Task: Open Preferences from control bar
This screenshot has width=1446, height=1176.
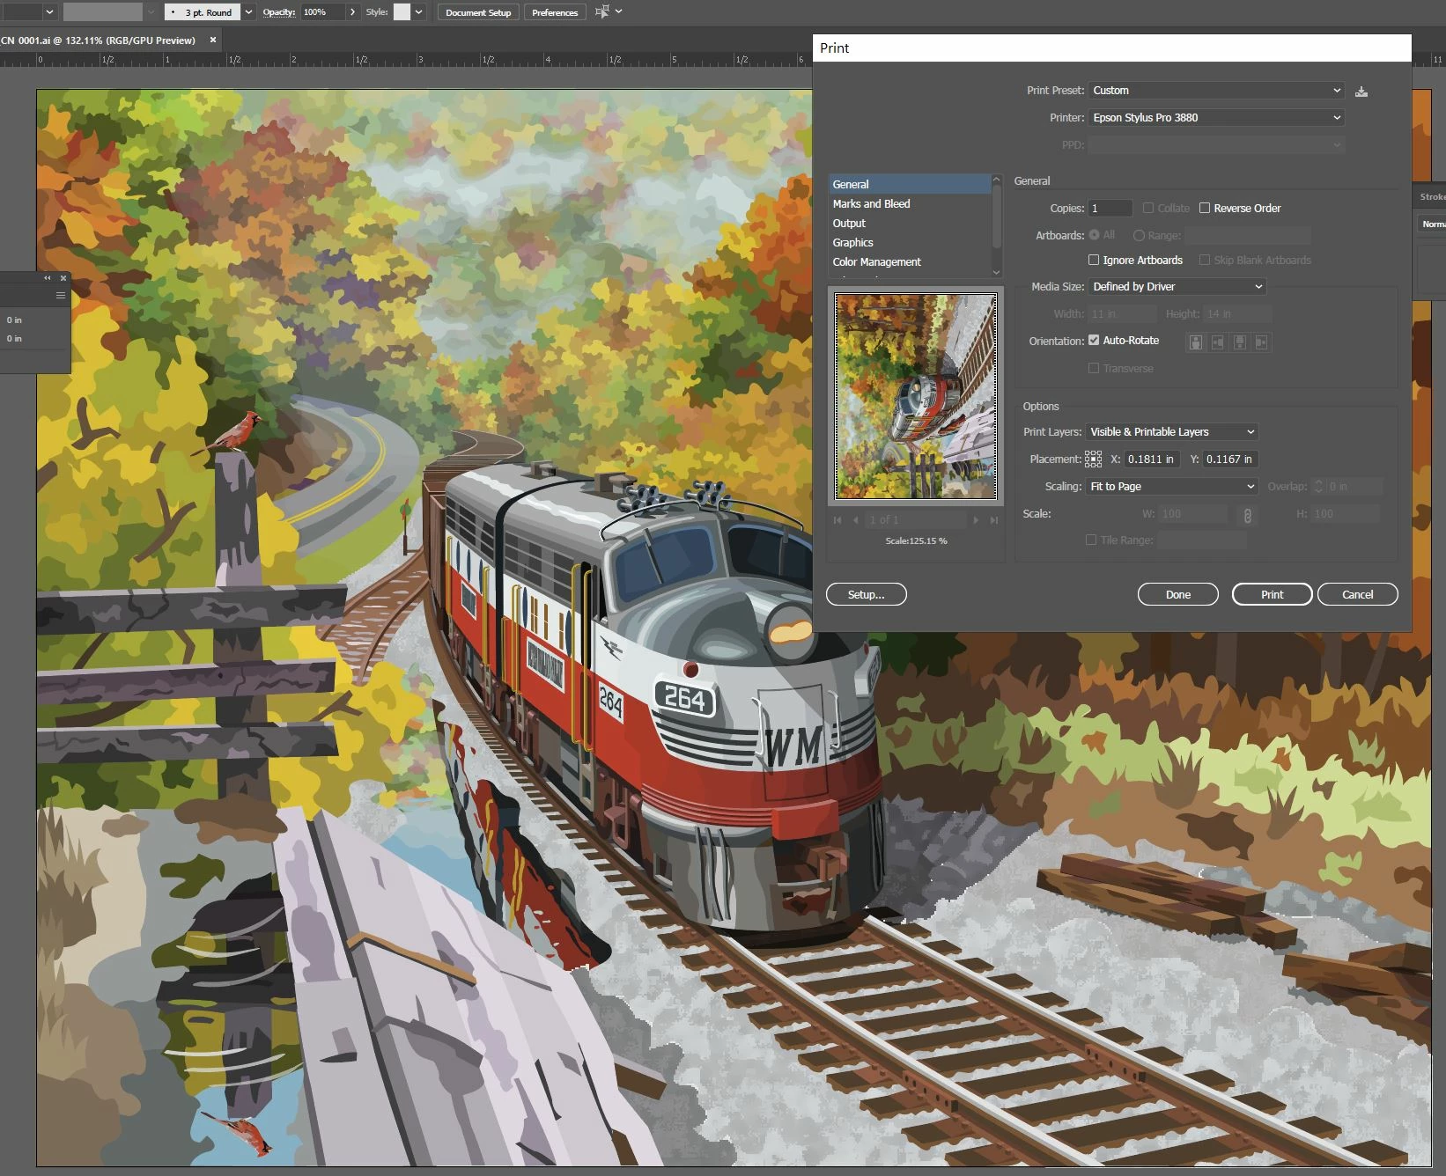Action: (555, 12)
